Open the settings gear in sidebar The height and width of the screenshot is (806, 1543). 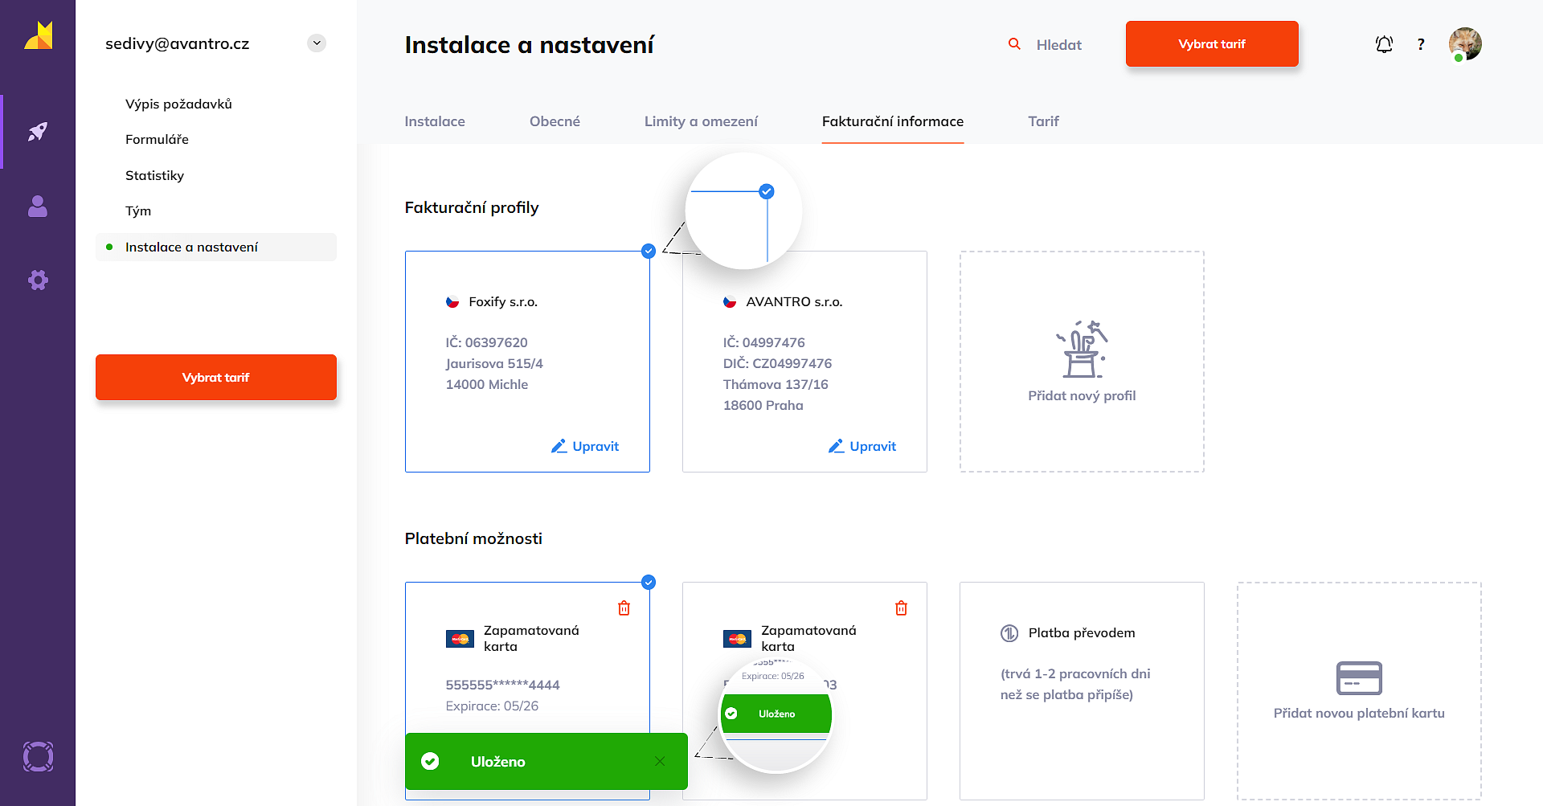[x=38, y=280]
